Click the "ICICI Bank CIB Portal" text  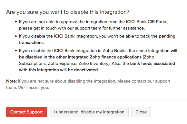point(147,22)
